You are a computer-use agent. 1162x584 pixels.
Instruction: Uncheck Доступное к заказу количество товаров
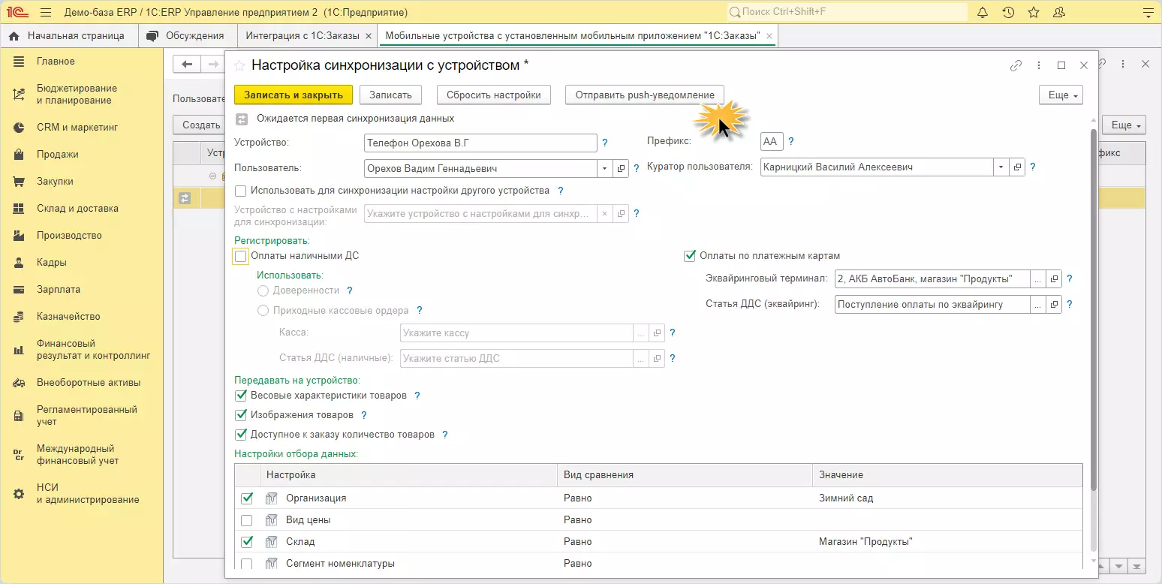tap(241, 435)
